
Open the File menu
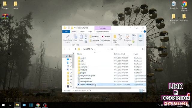coord(66,31)
